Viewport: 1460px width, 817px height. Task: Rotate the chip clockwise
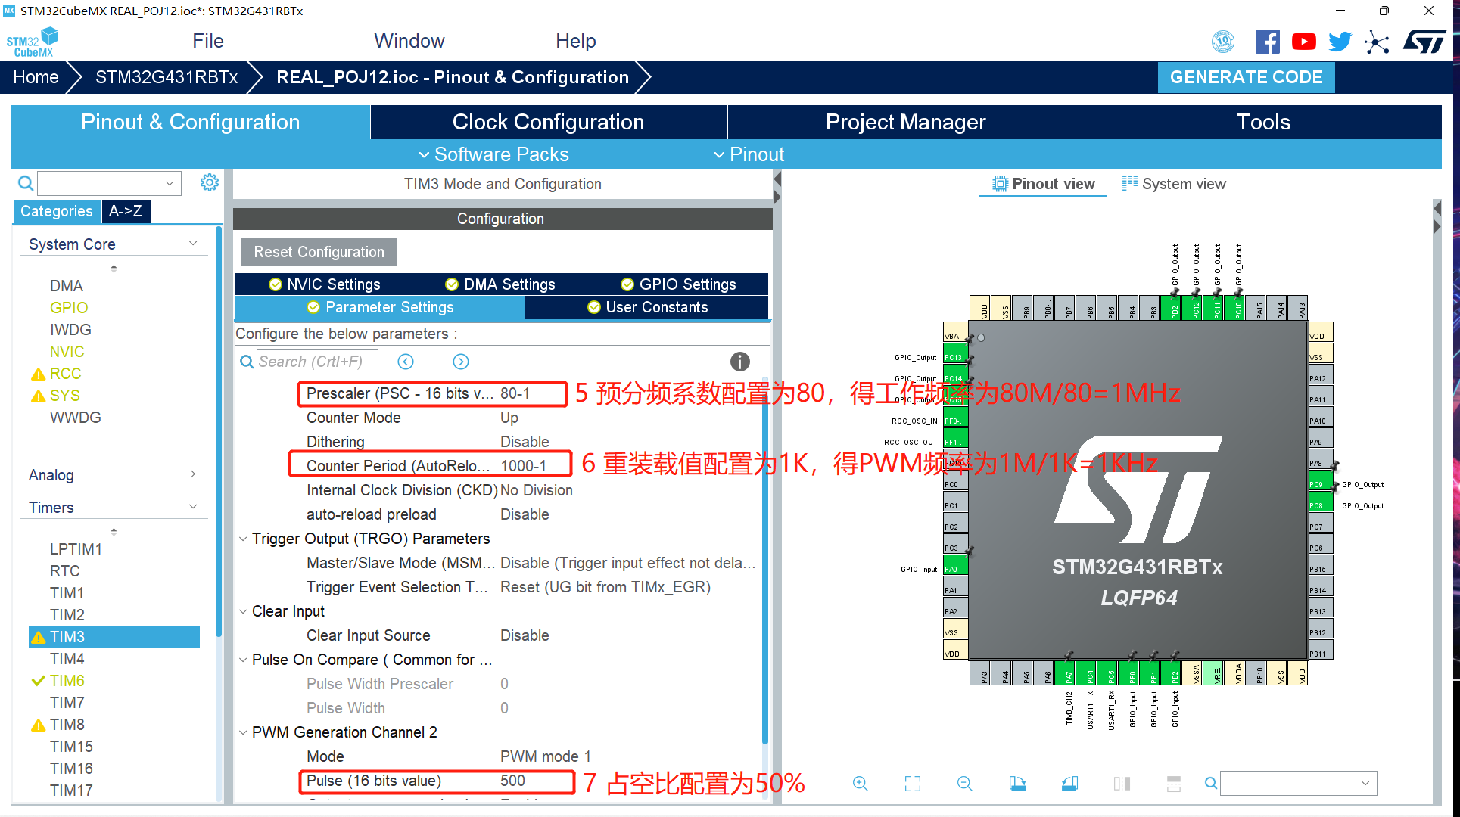(x=1017, y=784)
